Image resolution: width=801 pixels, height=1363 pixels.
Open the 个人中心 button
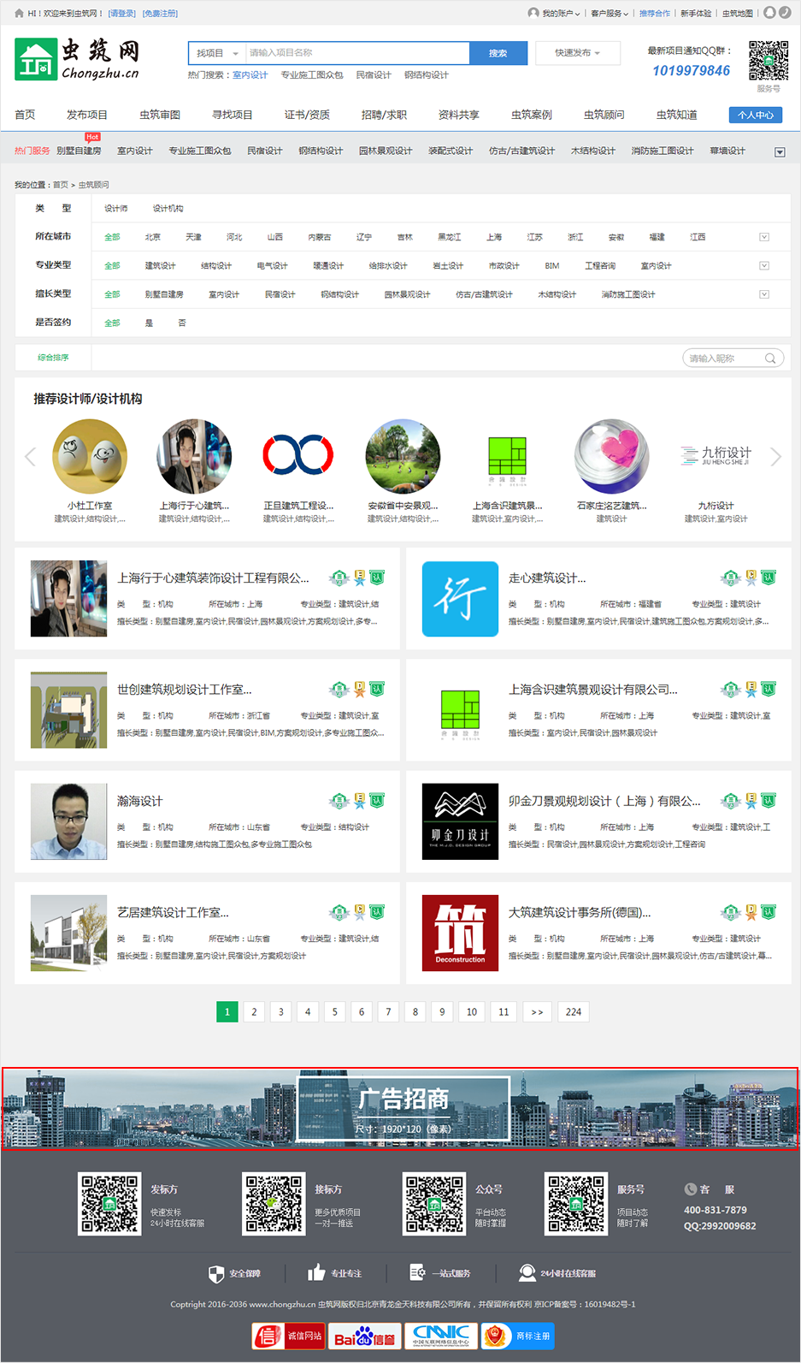point(756,115)
